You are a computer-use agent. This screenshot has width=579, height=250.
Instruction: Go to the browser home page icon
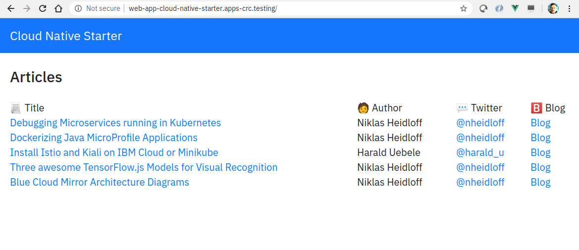58,8
